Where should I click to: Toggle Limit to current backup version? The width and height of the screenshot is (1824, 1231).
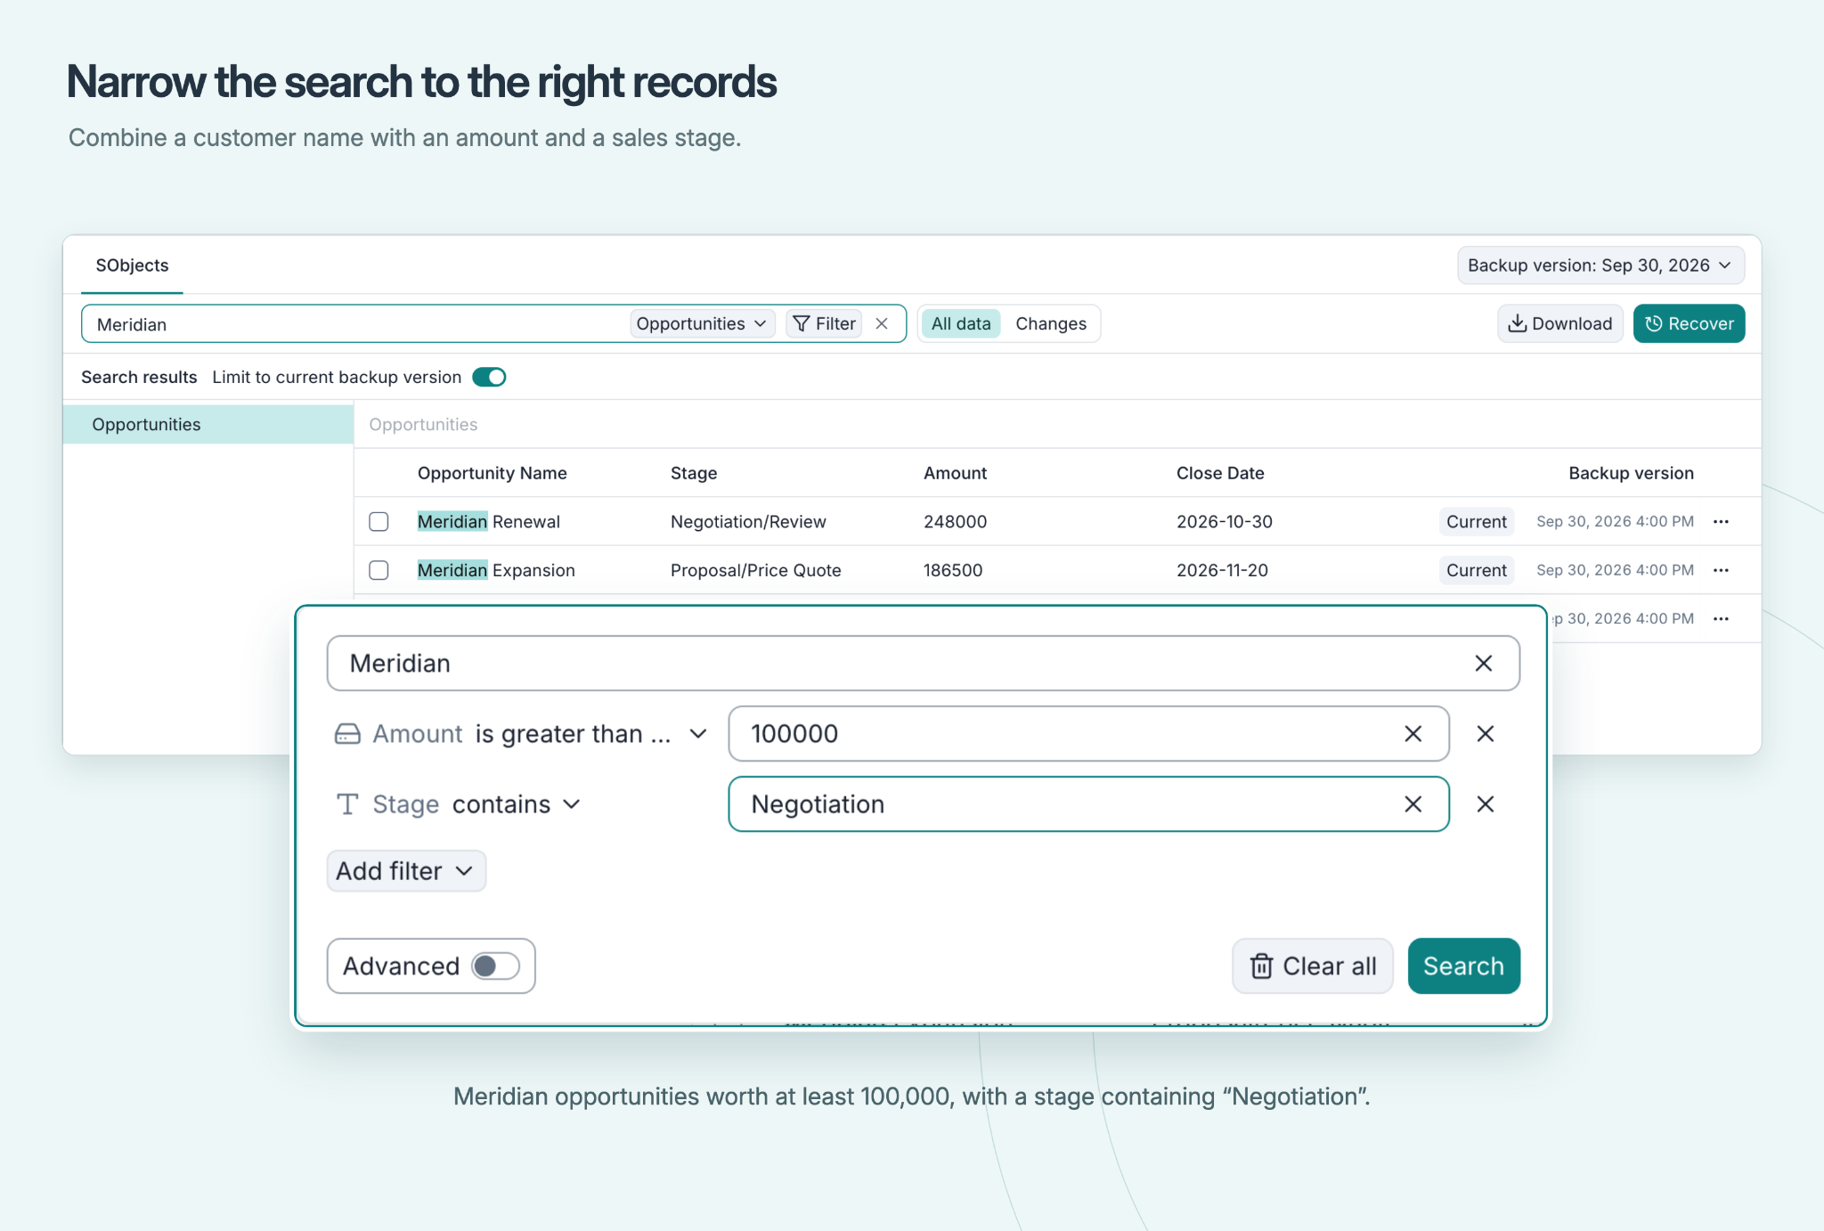[x=489, y=377]
